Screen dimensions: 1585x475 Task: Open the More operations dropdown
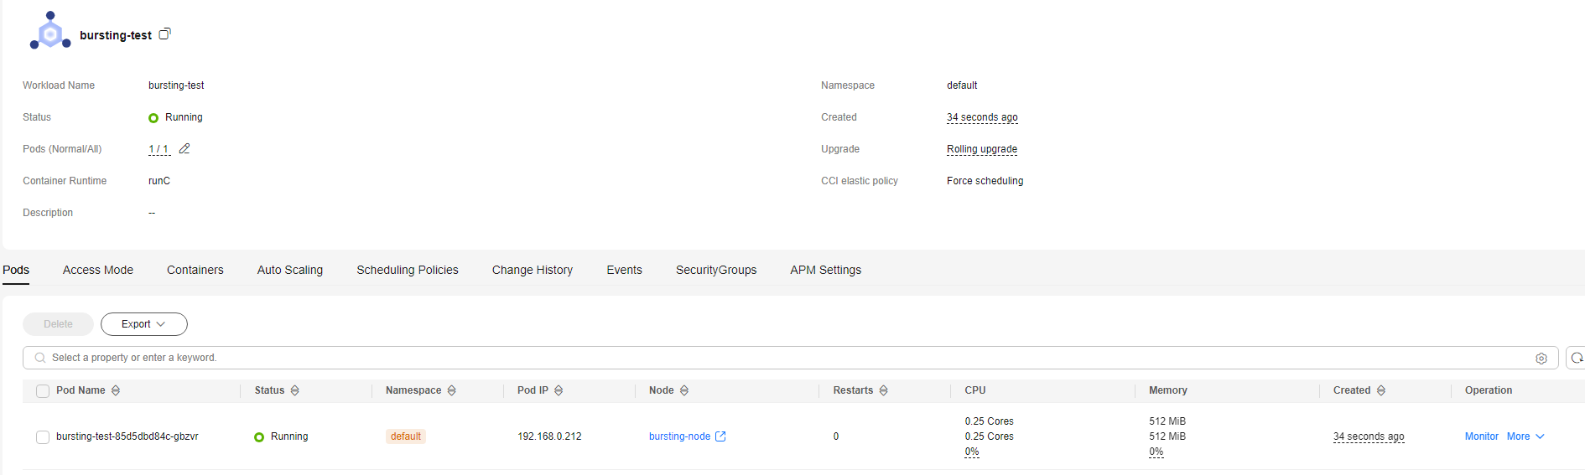point(1525,436)
